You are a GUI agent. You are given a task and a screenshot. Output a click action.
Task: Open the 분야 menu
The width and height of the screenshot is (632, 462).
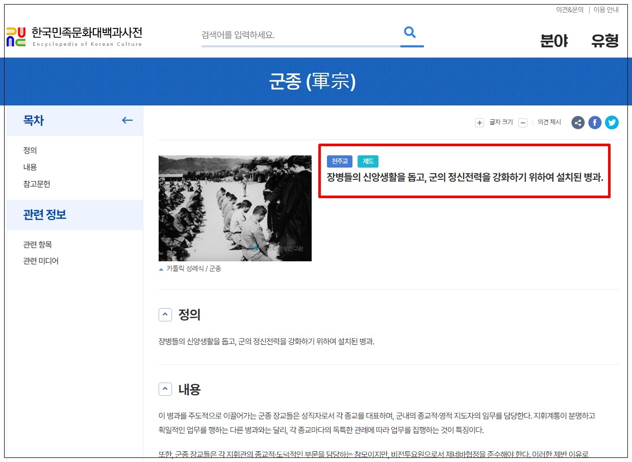554,41
